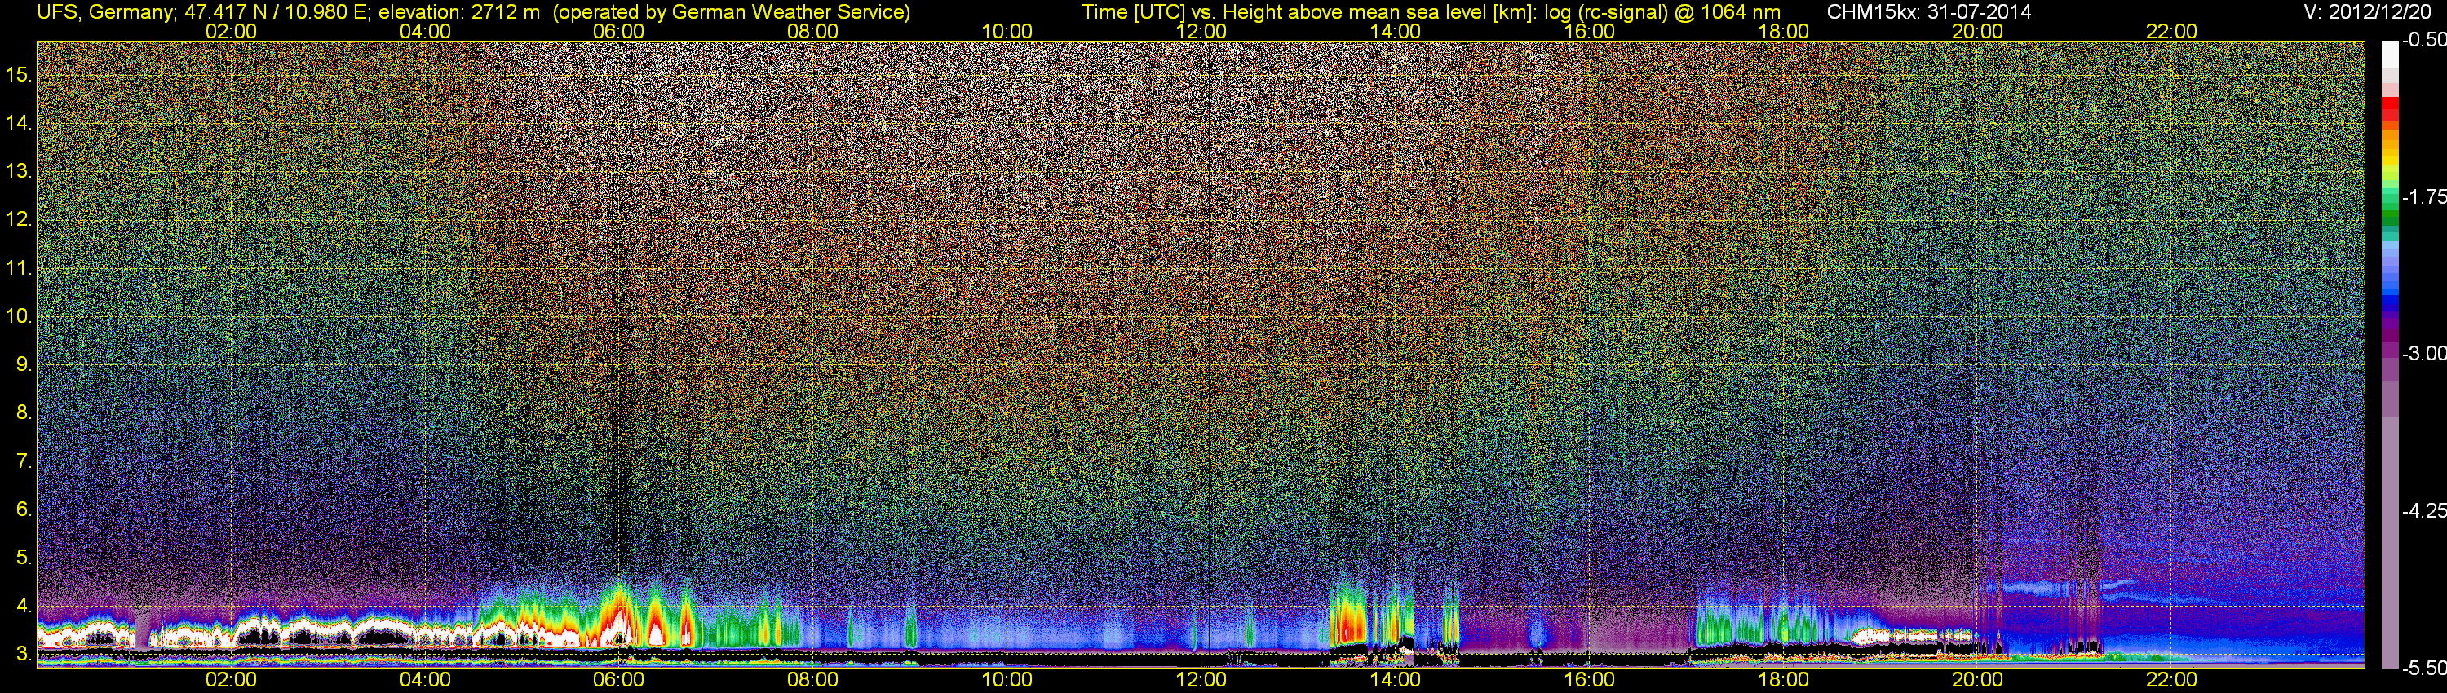Select the '4.' km height axis label
The width and height of the screenshot is (2447, 693).
point(24,606)
